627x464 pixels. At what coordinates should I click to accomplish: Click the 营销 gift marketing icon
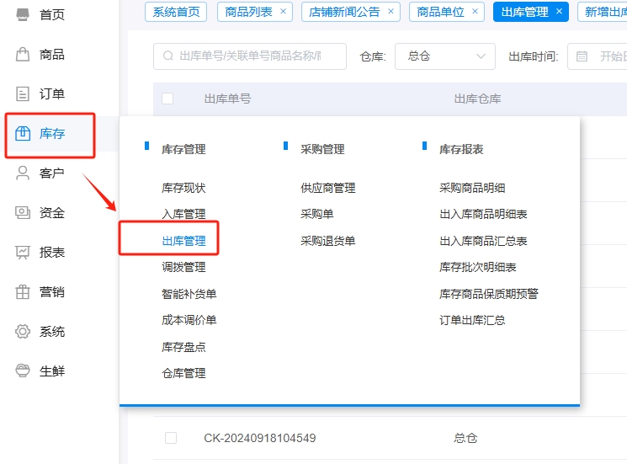pos(23,291)
